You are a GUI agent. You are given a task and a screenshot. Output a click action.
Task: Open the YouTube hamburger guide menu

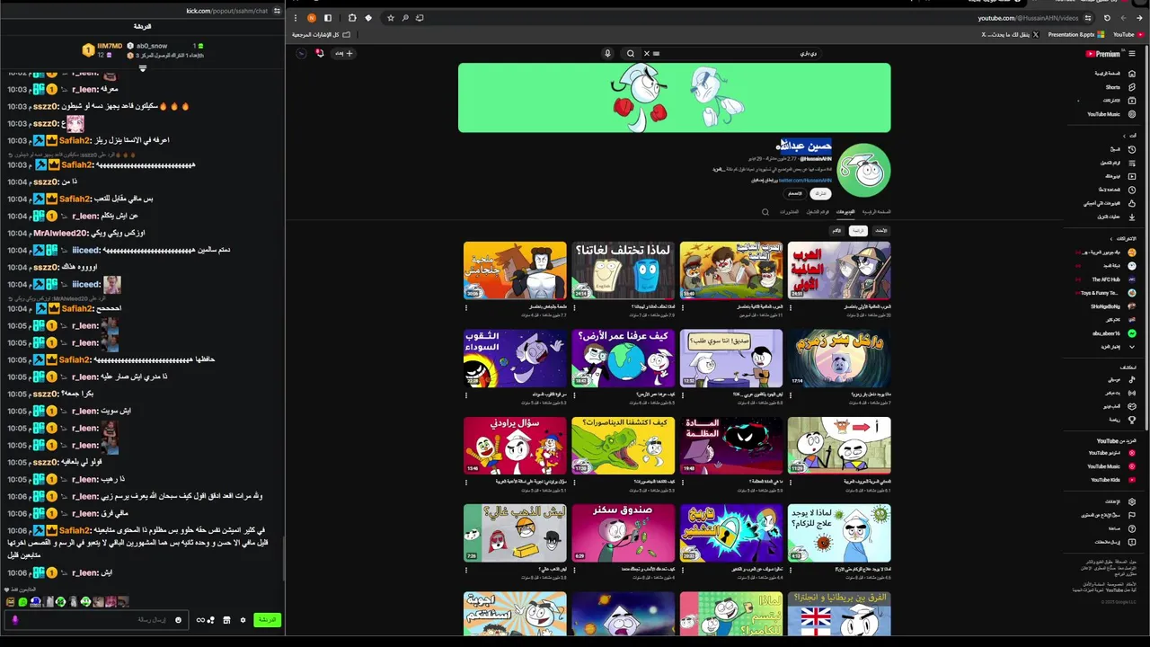click(1132, 54)
